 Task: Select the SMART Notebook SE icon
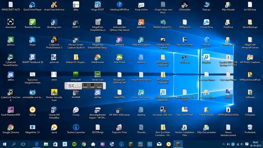click(32, 59)
